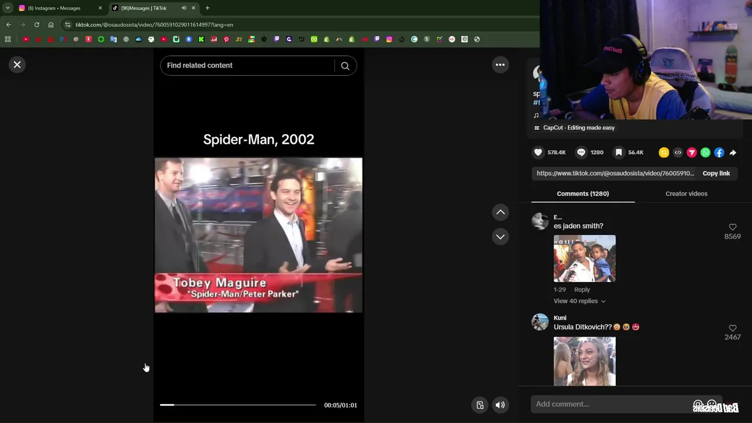
Task: Expand 'View 40 replies' under first comment
Action: (579, 301)
